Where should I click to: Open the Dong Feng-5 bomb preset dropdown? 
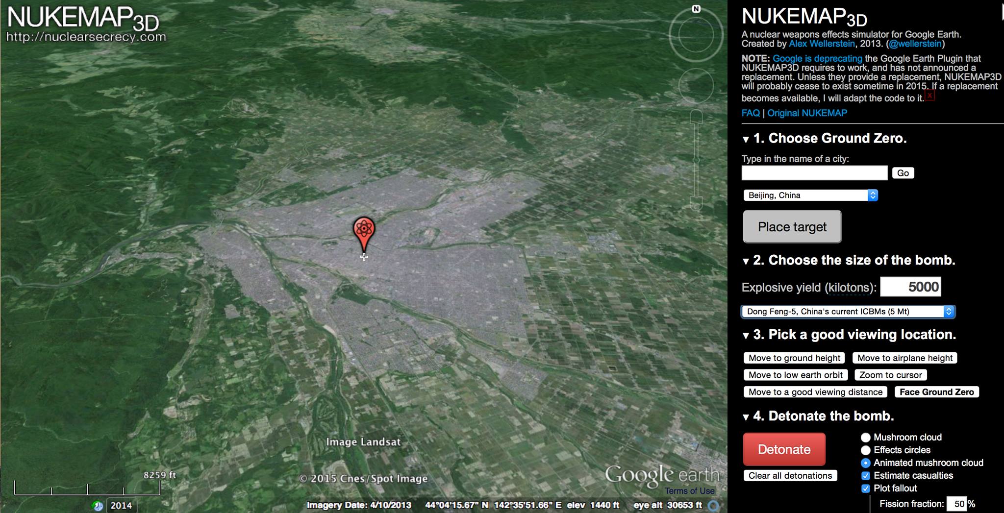point(848,311)
